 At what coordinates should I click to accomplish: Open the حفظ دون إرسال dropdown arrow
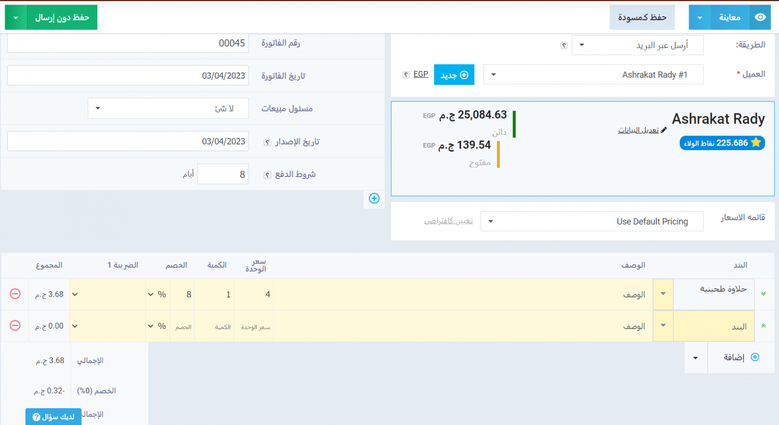click(x=16, y=18)
